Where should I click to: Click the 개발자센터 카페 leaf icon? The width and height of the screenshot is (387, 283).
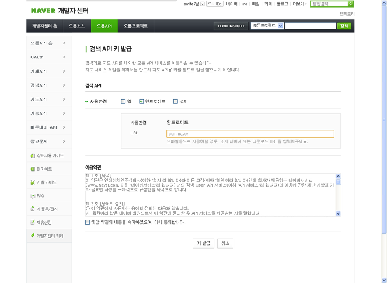tap(33, 236)
